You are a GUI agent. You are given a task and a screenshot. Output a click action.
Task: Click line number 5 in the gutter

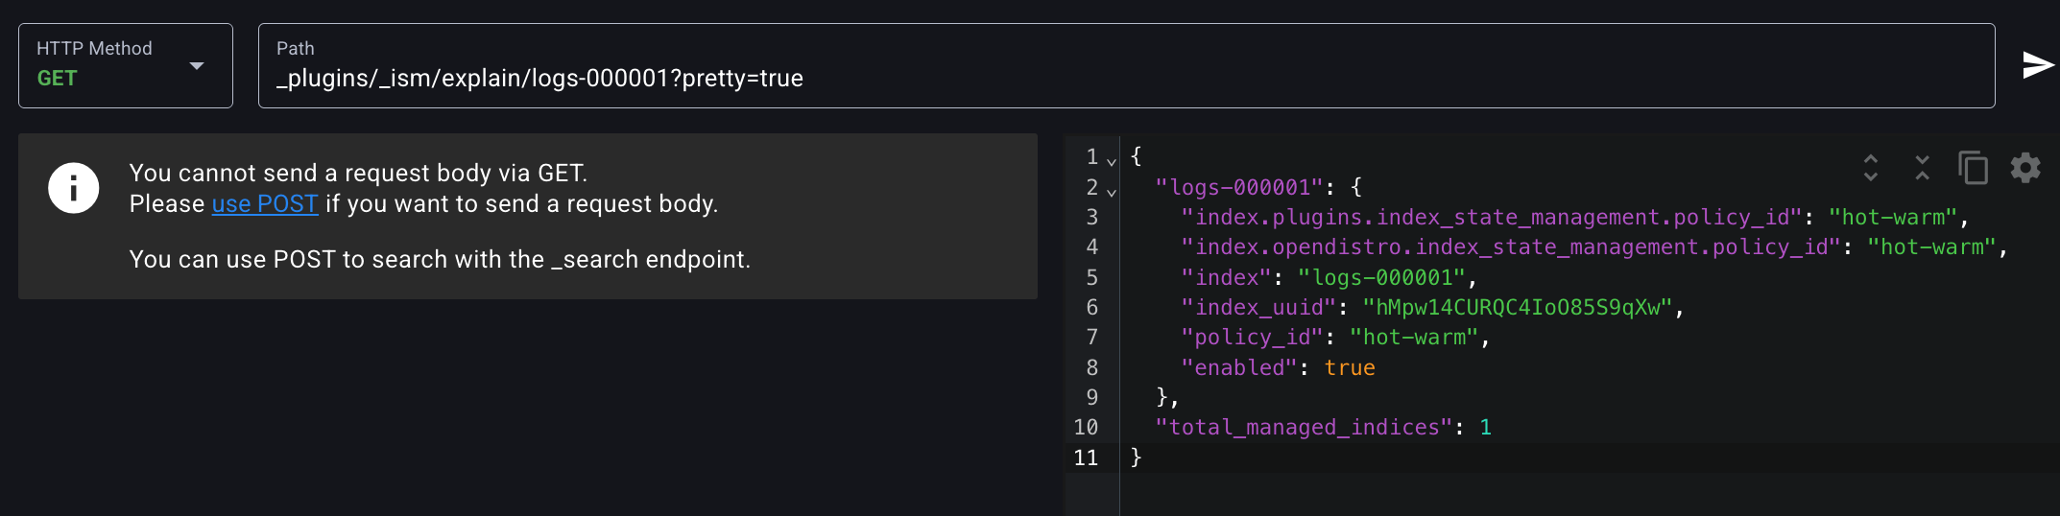click(1091, 277)
